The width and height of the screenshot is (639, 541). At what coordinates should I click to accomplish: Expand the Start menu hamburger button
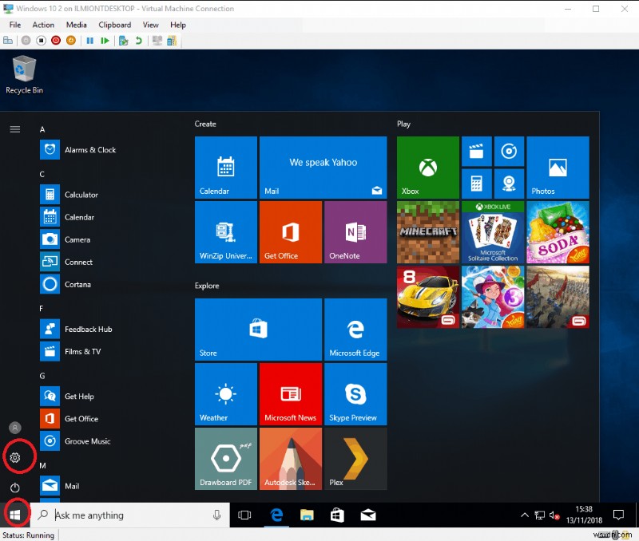pyautogui.click(x=14, y=128)
